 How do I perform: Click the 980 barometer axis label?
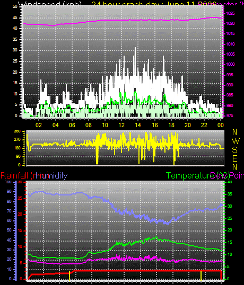click(x=230, y=105)
